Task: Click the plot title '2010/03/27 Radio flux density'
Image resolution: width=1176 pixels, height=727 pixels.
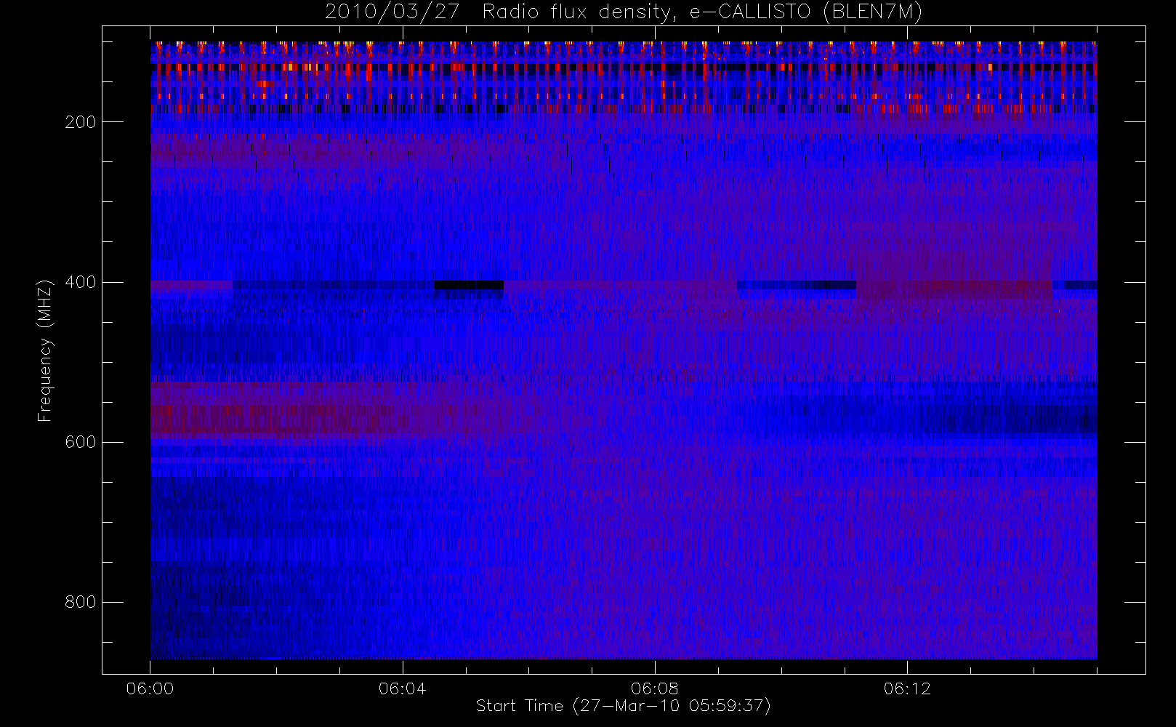Action: [624, 12]
